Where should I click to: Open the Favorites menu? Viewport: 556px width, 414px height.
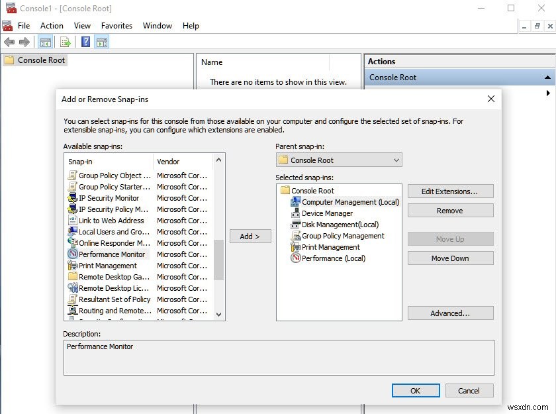(116, 26)
